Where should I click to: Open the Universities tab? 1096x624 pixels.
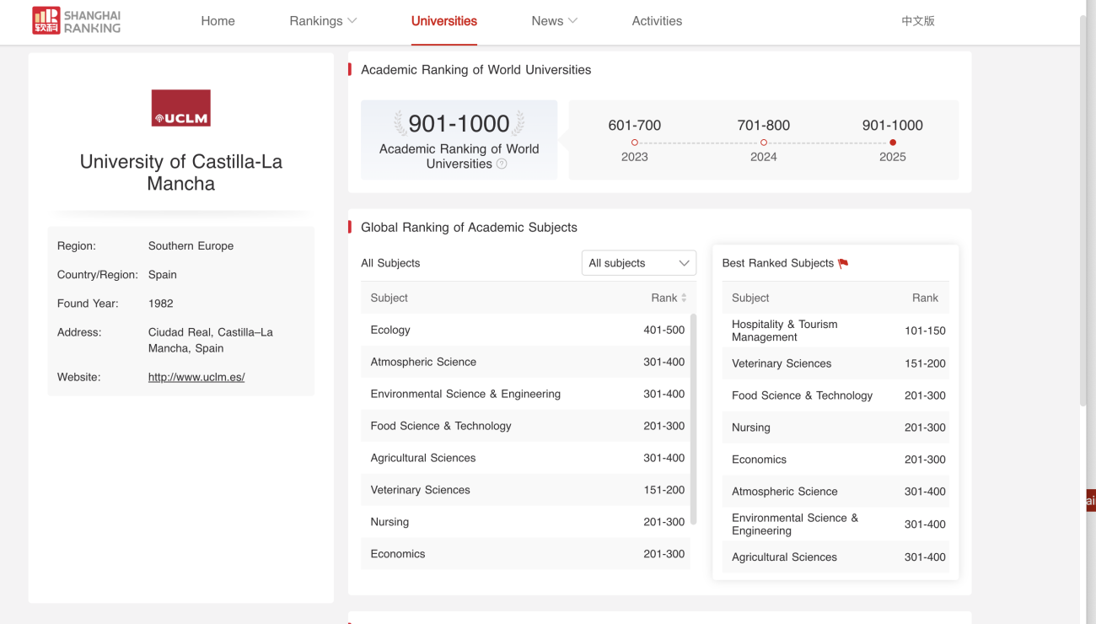click(x=444, y=21)
